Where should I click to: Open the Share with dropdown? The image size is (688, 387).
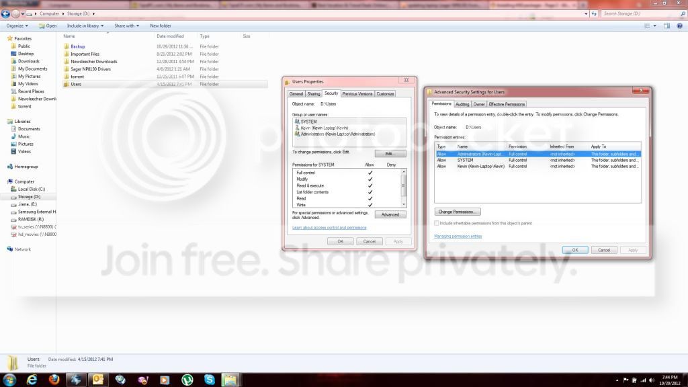pyautogui.click(x=126, y=26)
